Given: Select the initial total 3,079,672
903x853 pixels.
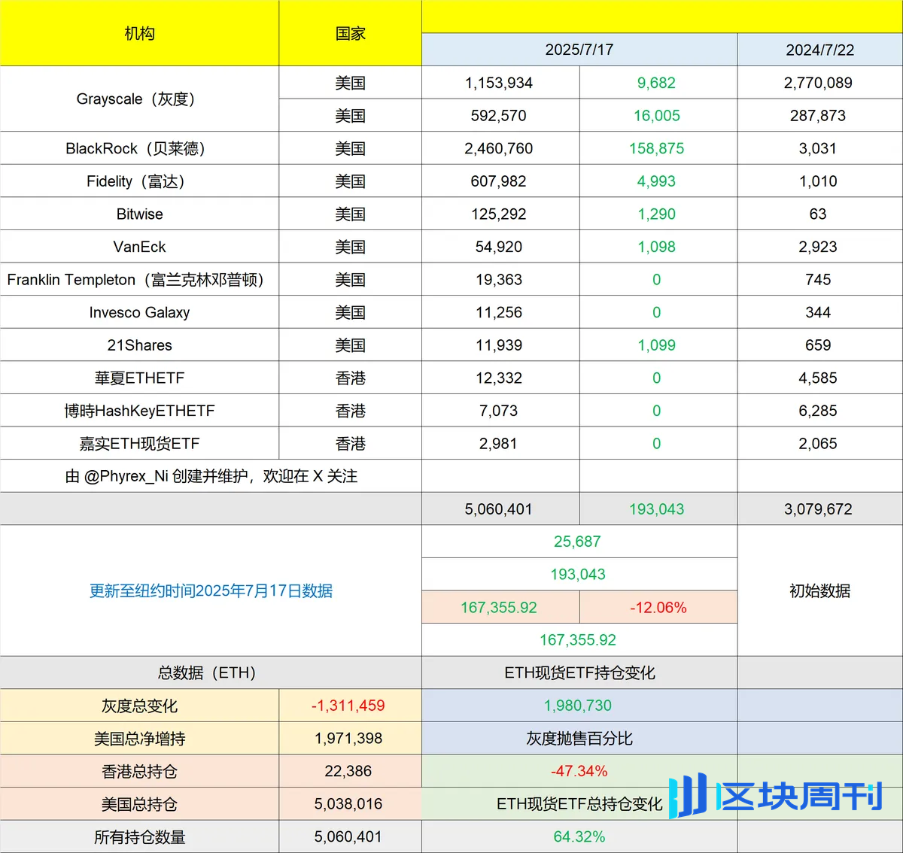Looking at the screenshot, I should point(818,509).
